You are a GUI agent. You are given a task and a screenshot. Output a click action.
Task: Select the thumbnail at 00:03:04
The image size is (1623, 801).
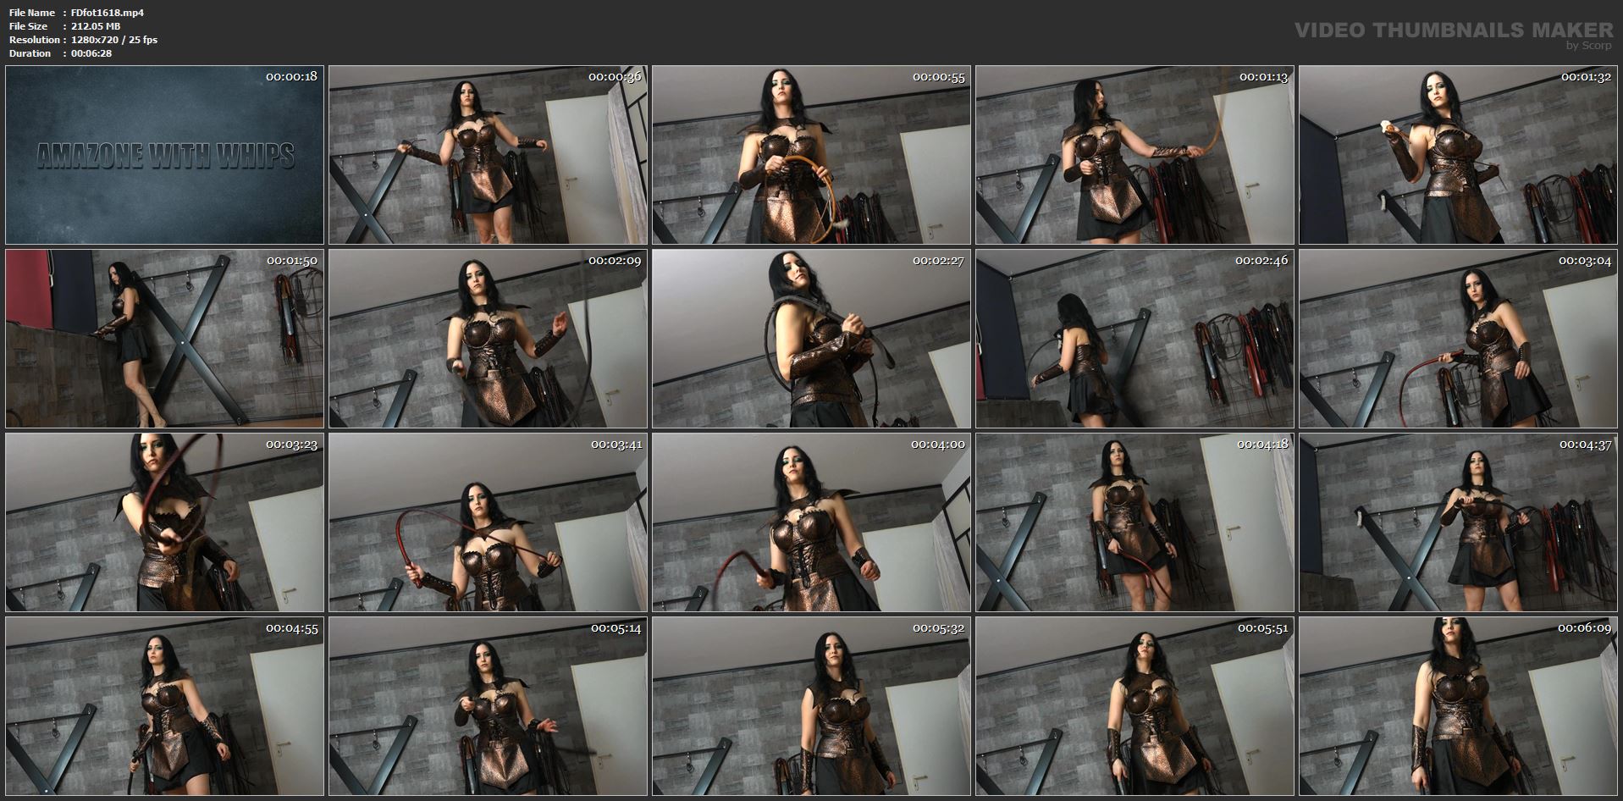1458,339
